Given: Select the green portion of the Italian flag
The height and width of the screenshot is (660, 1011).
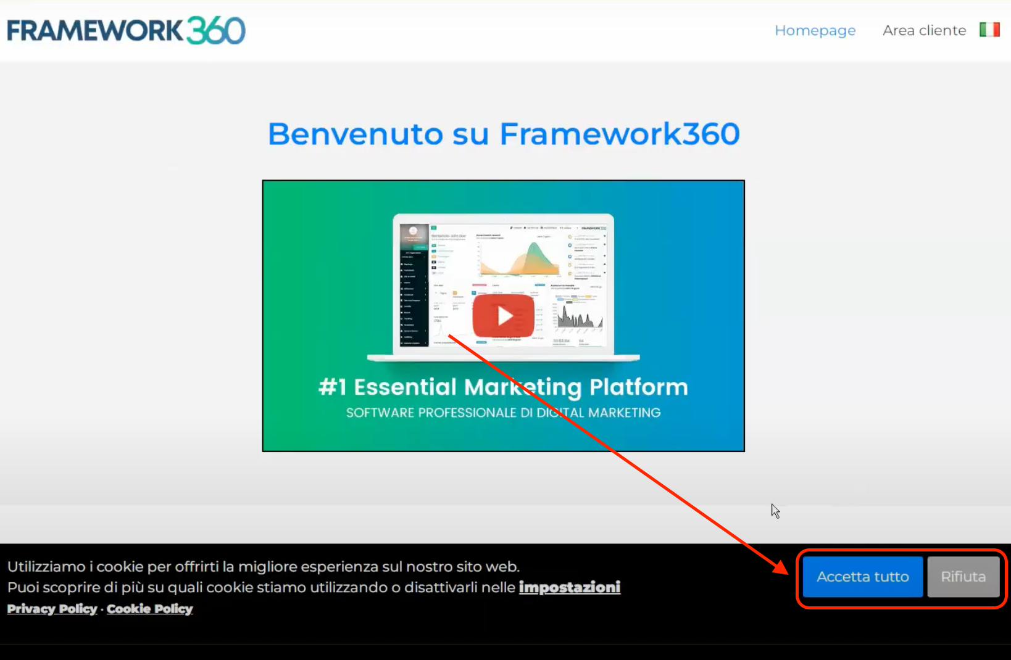Looking at the screenshot, I should [x=984, y=28].
